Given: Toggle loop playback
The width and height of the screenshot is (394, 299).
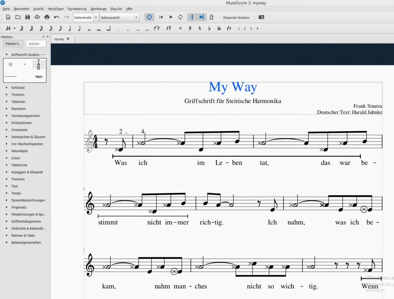Looking at the screenshot, I should [180, 17].
